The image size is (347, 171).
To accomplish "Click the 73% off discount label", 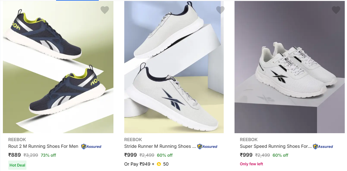I will tap(48, 155).
